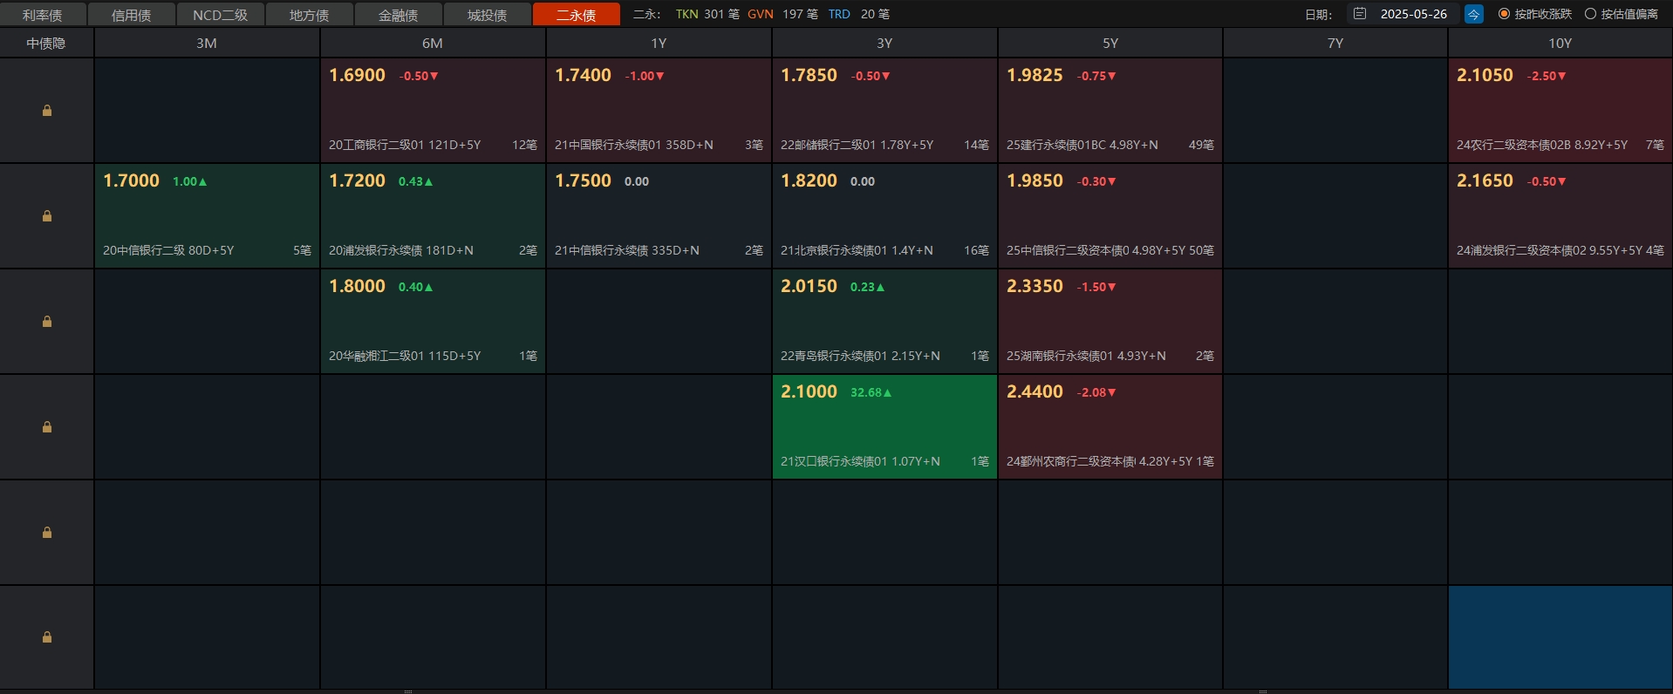Click the lock icon beside the 1.7000 row
This screenshot has width=1673, height=694.
(x=47, y=216)
